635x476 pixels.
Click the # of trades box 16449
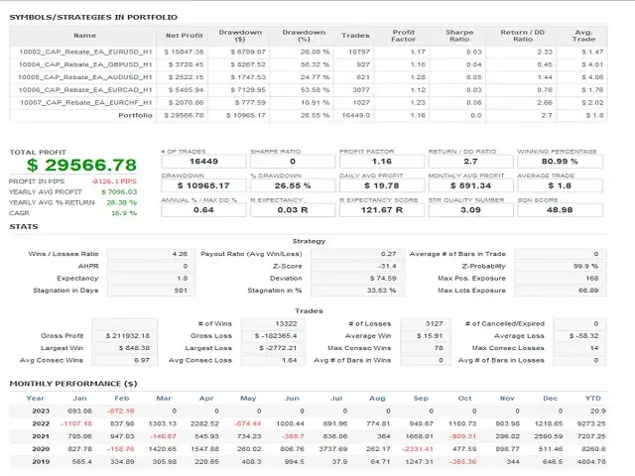[203, 162]
